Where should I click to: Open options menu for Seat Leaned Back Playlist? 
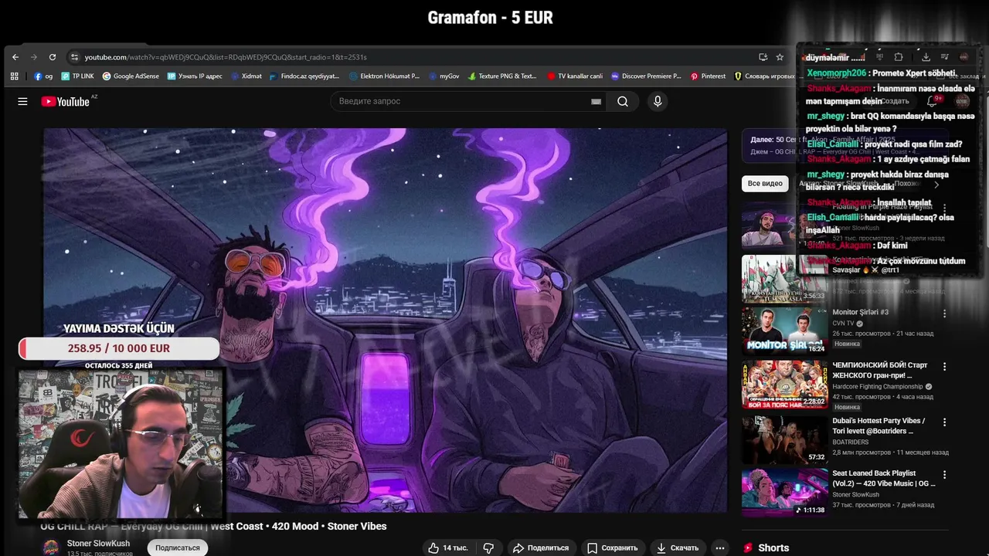[x=944, y=475]
